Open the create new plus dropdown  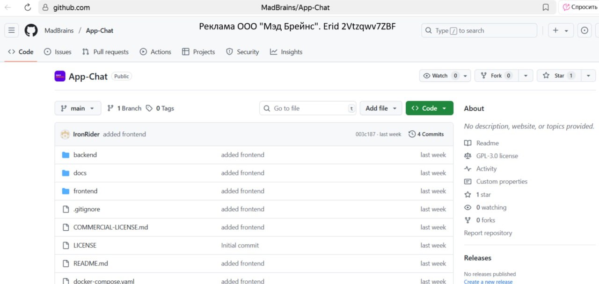click(561, 30)
